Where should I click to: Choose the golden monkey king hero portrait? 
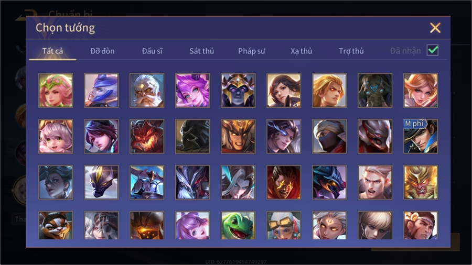(x=421, y=182)
